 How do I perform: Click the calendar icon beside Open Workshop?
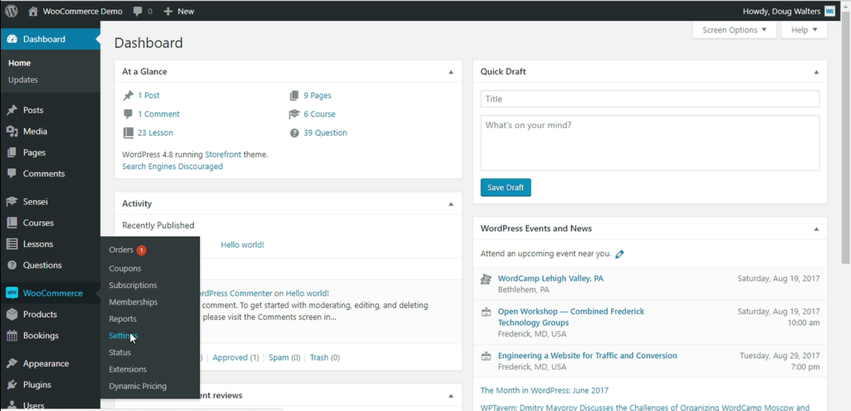coord(487,312)
